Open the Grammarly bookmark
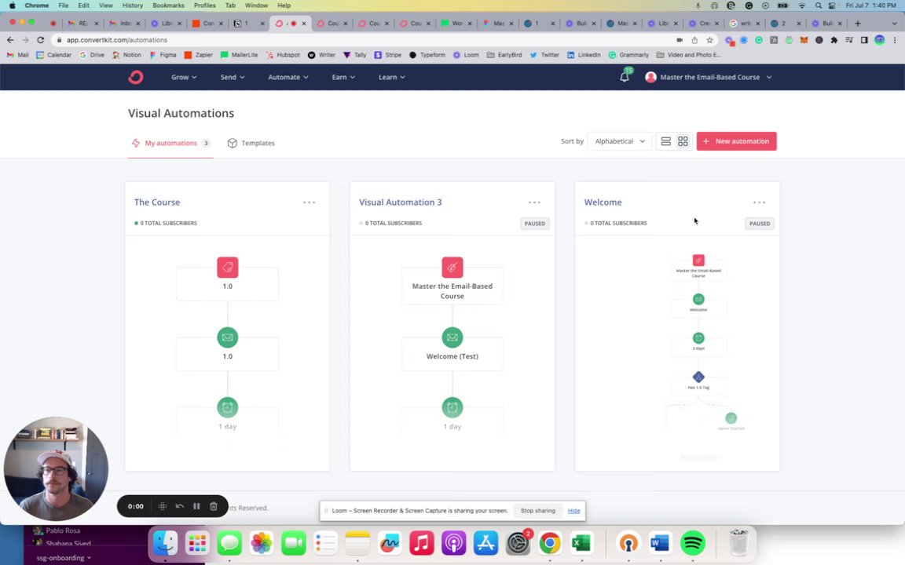This screenshot has width=905, height=565. (x=628, y=55)
